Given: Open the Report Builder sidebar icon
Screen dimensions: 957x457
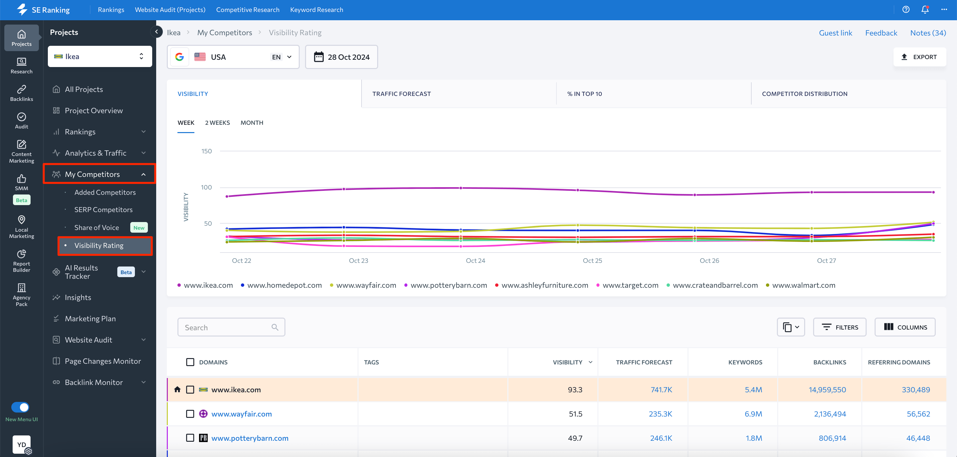Looking at the screenshot, I should click(22, 261).
